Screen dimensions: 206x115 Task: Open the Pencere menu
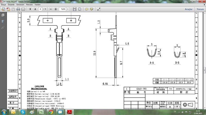[29, 5]
